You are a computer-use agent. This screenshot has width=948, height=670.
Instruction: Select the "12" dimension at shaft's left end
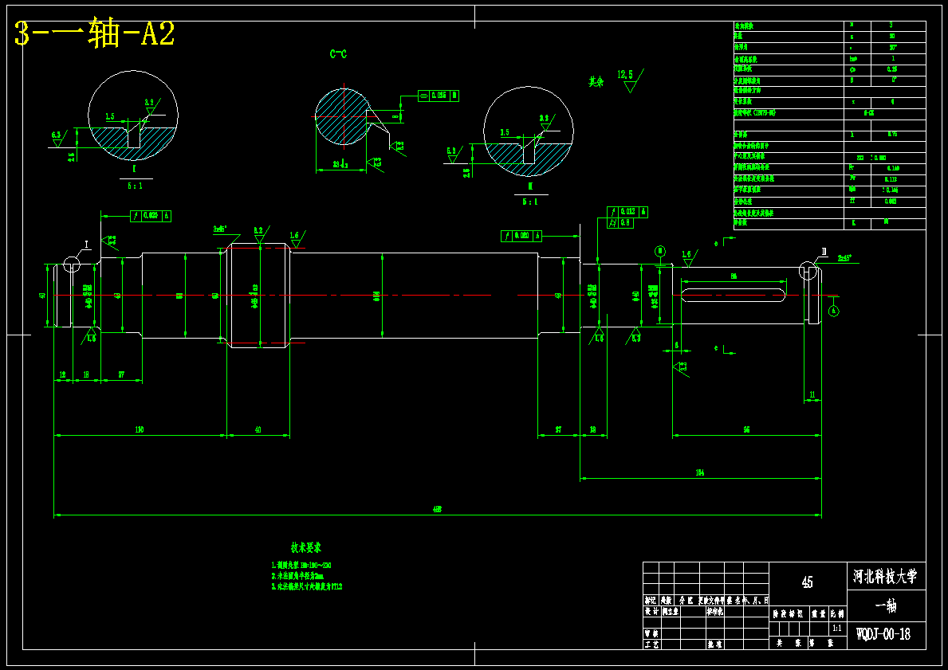(x=62, y=375)
